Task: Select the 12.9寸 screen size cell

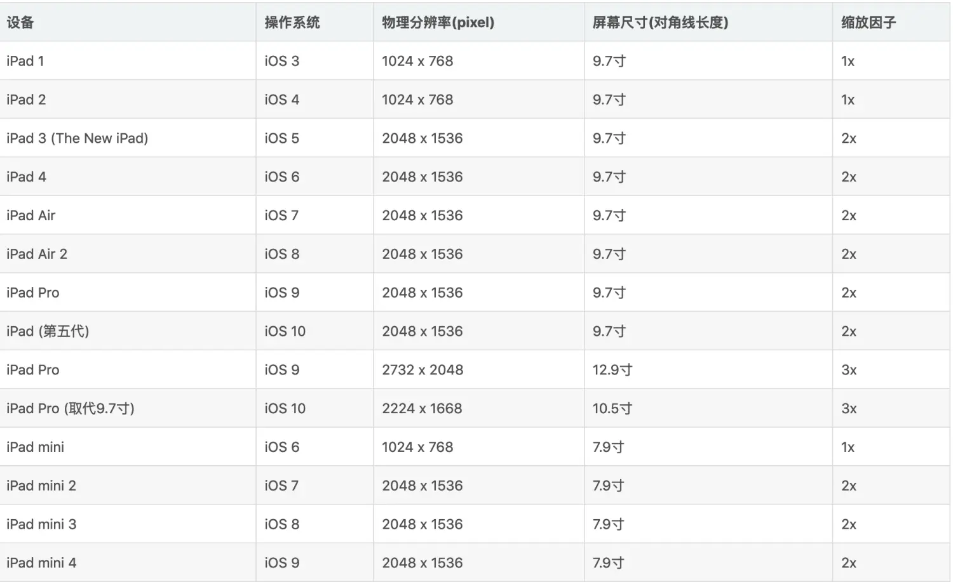Action: coord(612,370)
